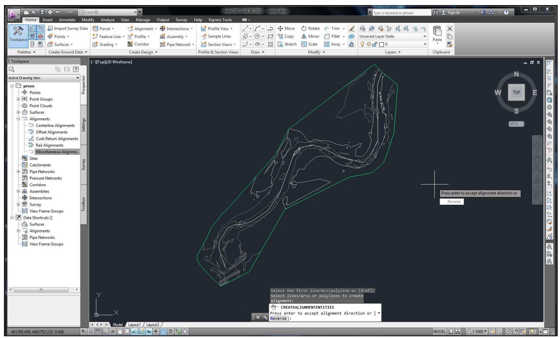The width and height of the screenshot is (560, 338).
Task: Click the Reverse alignment direction option
Action: click(x=452, y=201)
